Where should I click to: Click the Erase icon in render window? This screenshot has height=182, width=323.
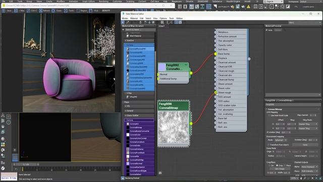(x=53, y=11)
